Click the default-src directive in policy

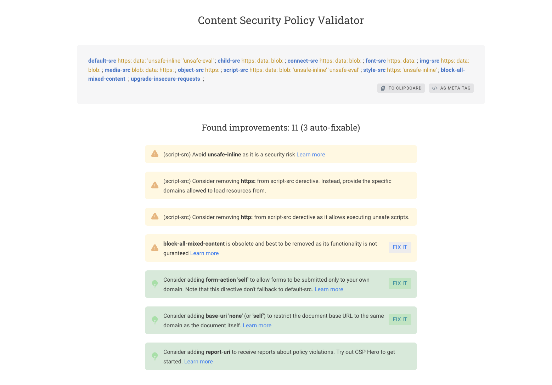102,61
